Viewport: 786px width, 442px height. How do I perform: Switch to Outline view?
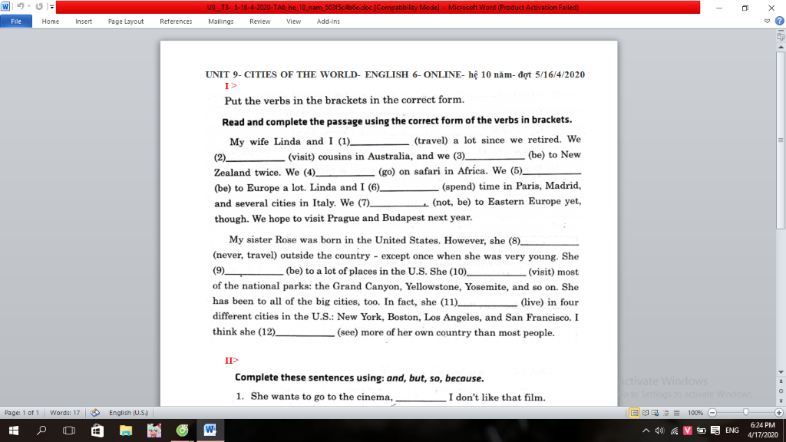pos(666,413)
